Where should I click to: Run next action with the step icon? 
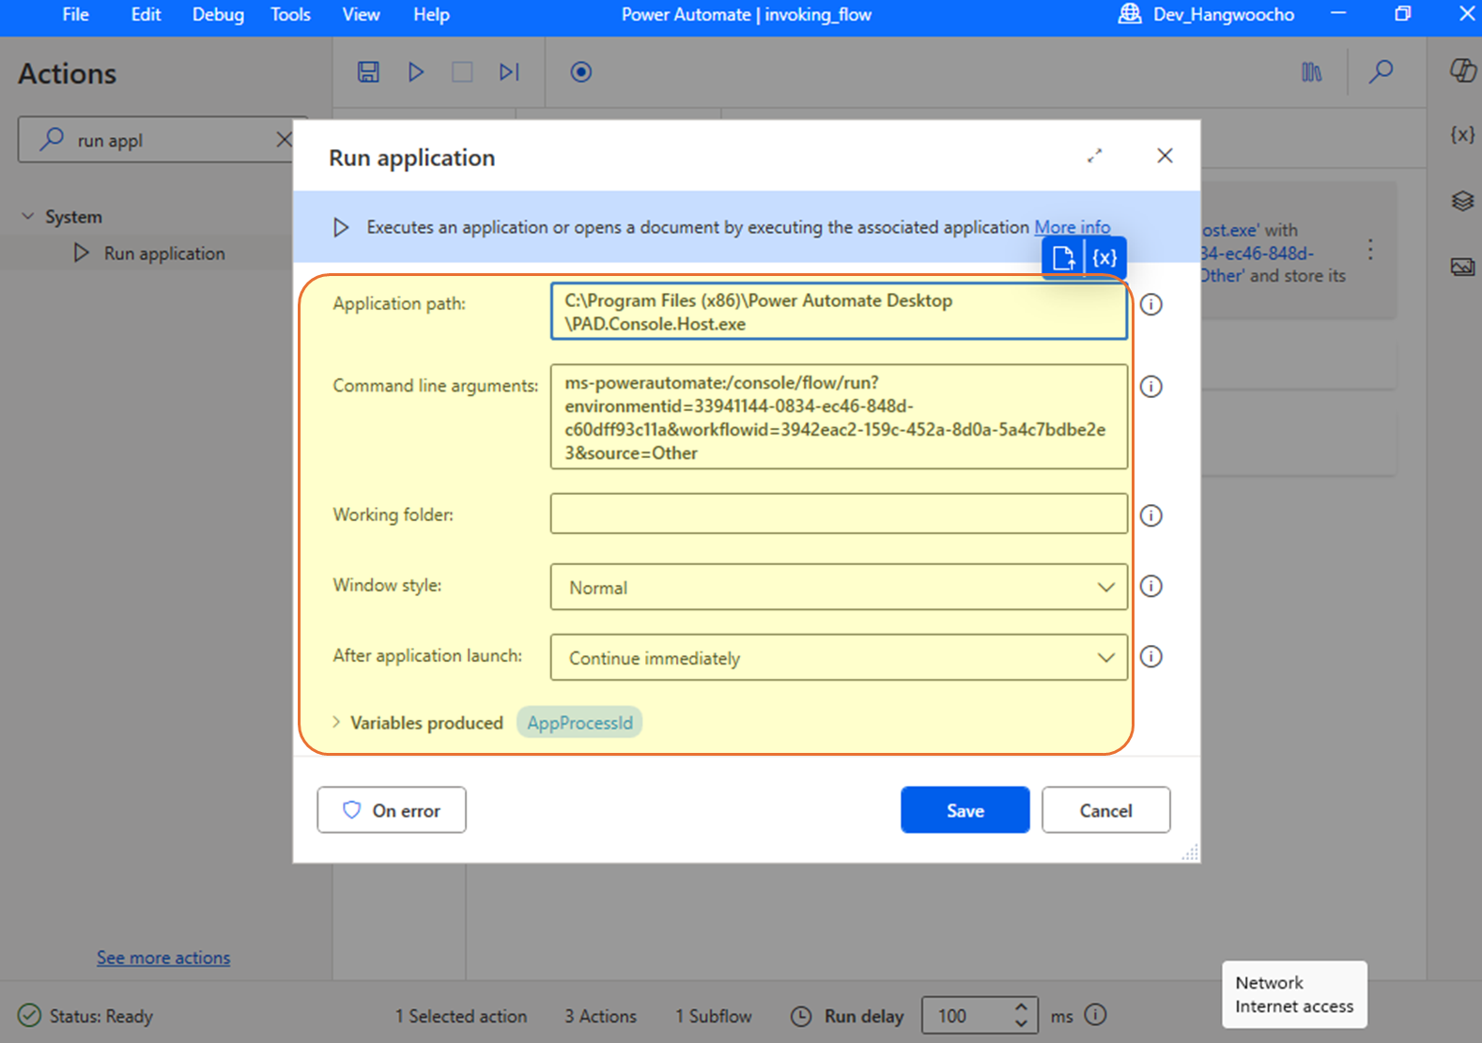pyautogui.click(x=509, y=72)
